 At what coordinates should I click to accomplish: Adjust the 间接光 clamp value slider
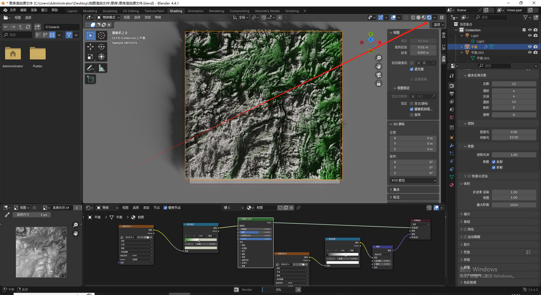[x=514, y=138]
